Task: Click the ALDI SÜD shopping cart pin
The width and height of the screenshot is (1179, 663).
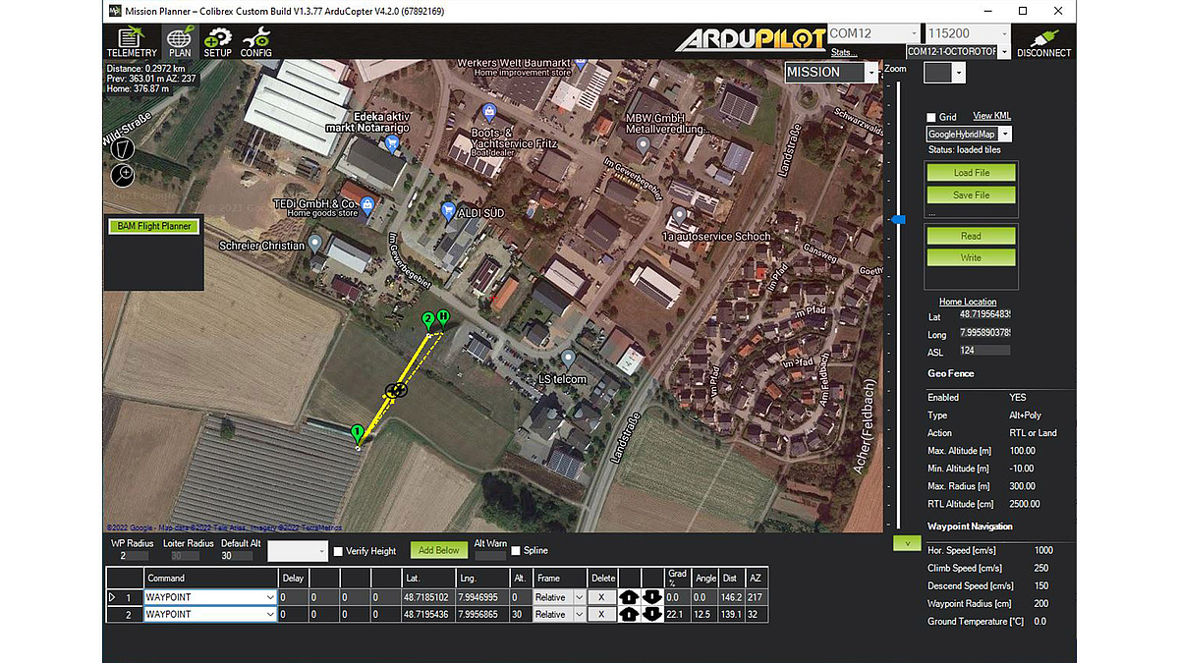Action: (x=449, y=210)
